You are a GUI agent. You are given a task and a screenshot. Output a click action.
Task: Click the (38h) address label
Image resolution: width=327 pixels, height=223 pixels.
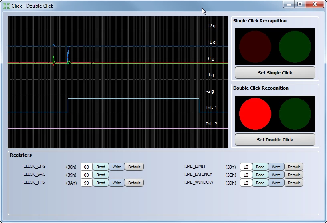(71, 167)
